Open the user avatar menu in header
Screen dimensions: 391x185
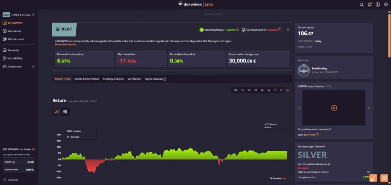click(386, 5)
